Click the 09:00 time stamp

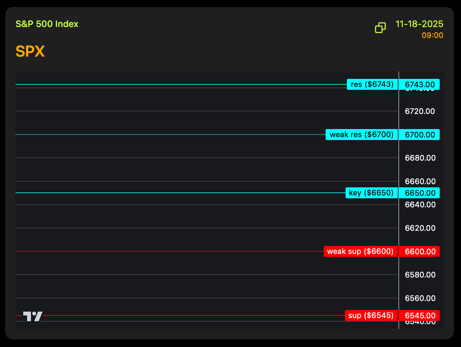432,35
